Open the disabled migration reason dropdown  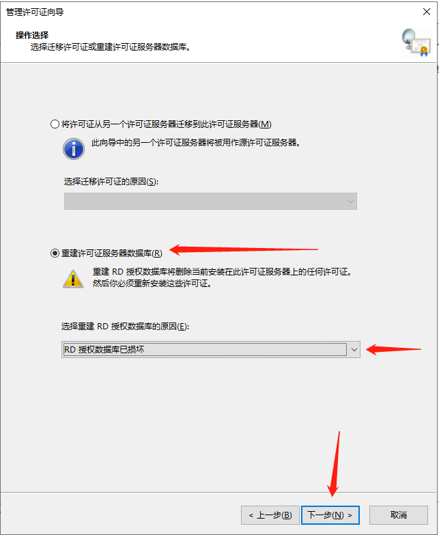(210, 202)
